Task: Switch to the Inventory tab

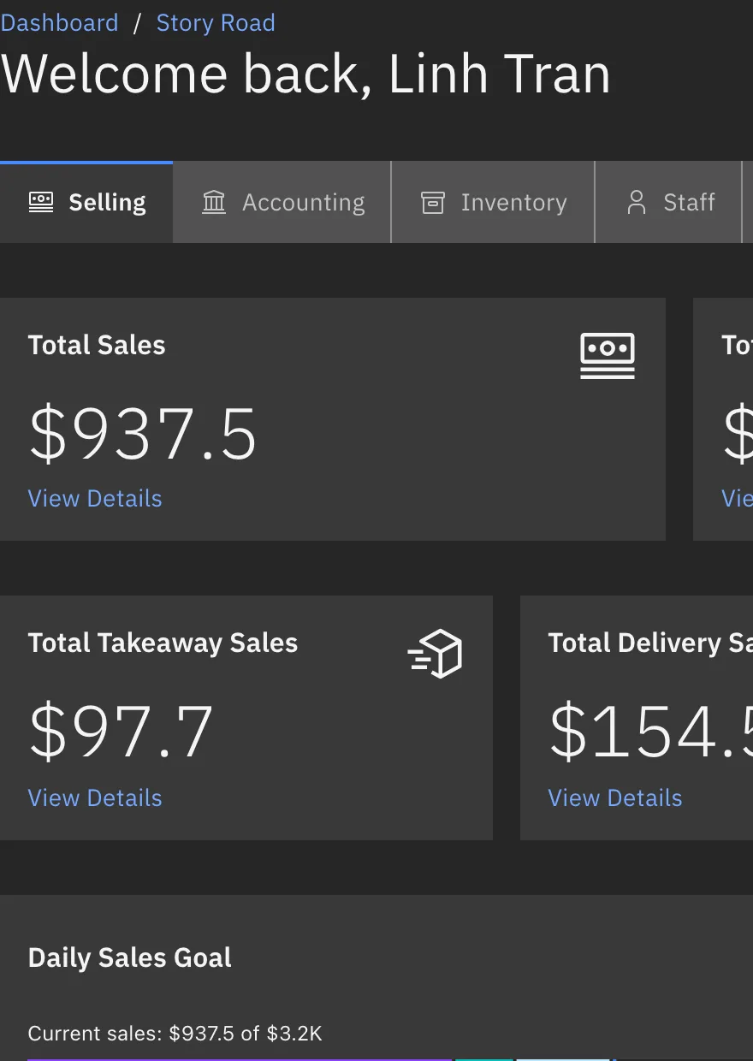Action: (x=494, y=202)
